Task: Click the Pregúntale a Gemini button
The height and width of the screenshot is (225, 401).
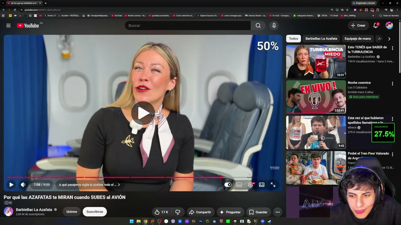Action: tap(364, 3)
